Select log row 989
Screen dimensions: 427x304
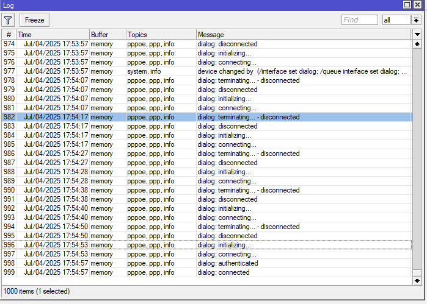point(206,181)
